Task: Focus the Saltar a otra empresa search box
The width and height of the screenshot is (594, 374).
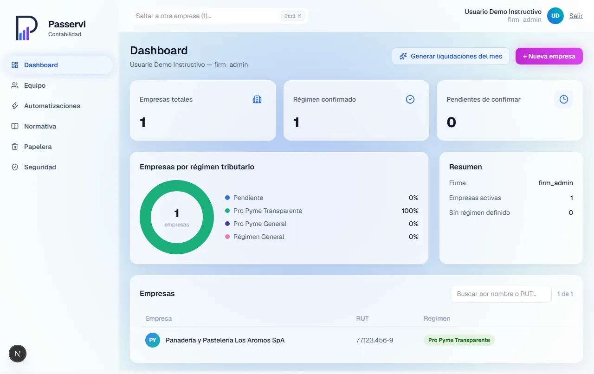Action: coord(219,16)
